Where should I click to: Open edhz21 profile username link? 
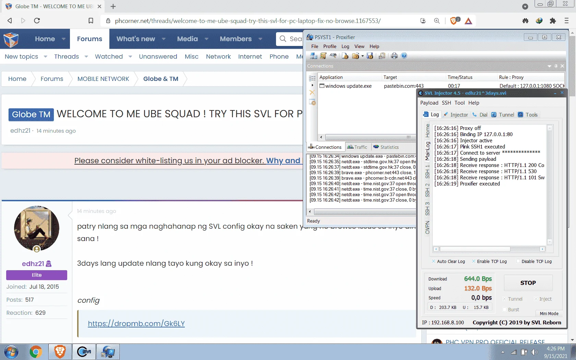(33, 264)
